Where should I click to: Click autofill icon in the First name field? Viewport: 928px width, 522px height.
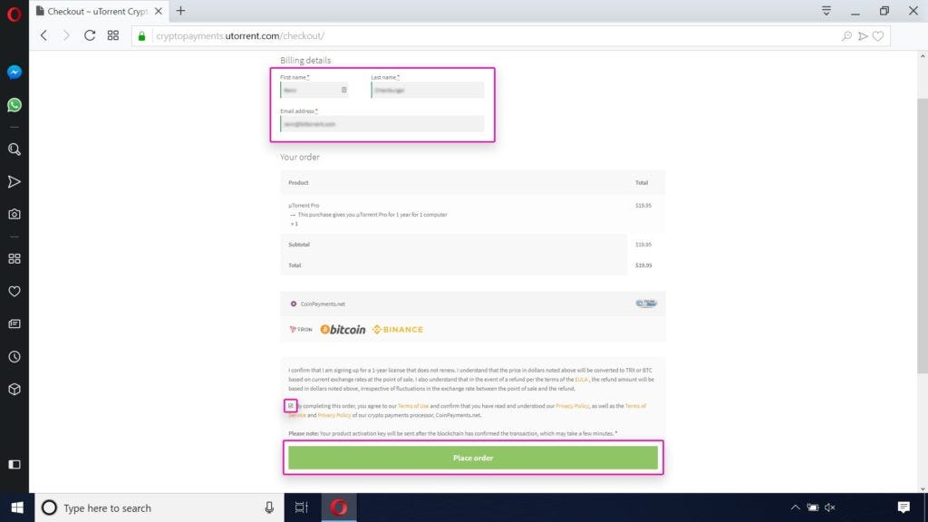(x=343, y=90)
